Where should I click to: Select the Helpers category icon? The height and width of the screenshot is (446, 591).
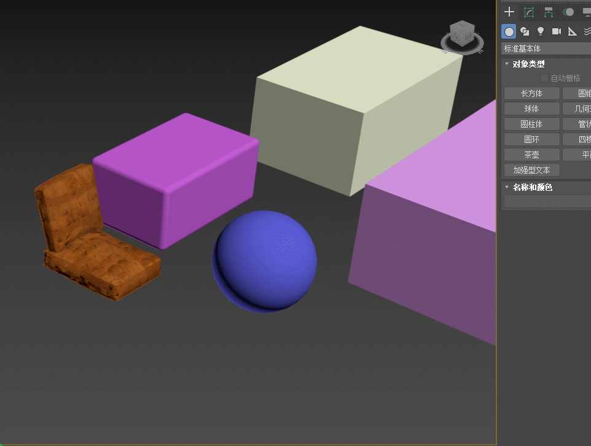pyautogui.click(x=572, y=31)
